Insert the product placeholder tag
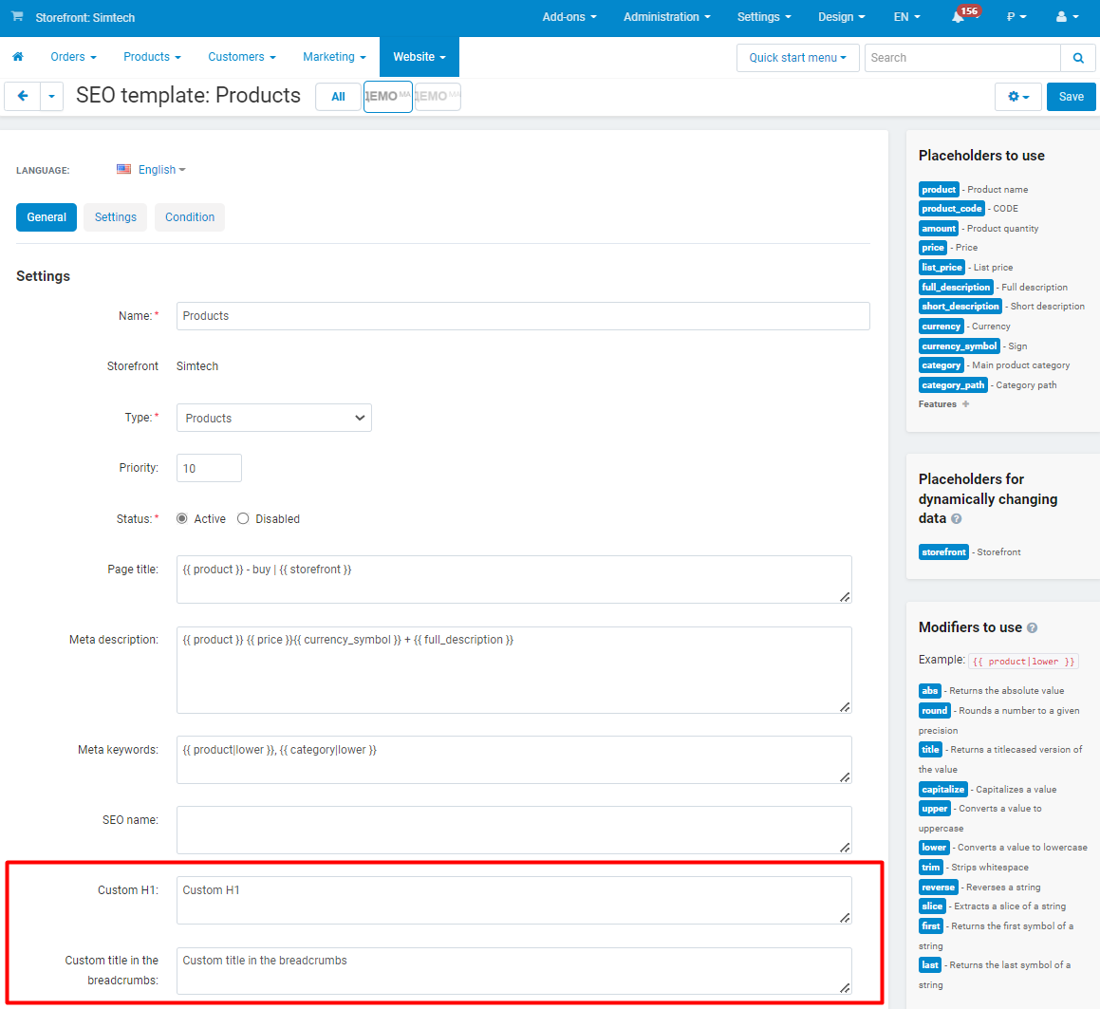Image resolution: width=1100 pixels, height=1009 pixels. click(939, 190)
